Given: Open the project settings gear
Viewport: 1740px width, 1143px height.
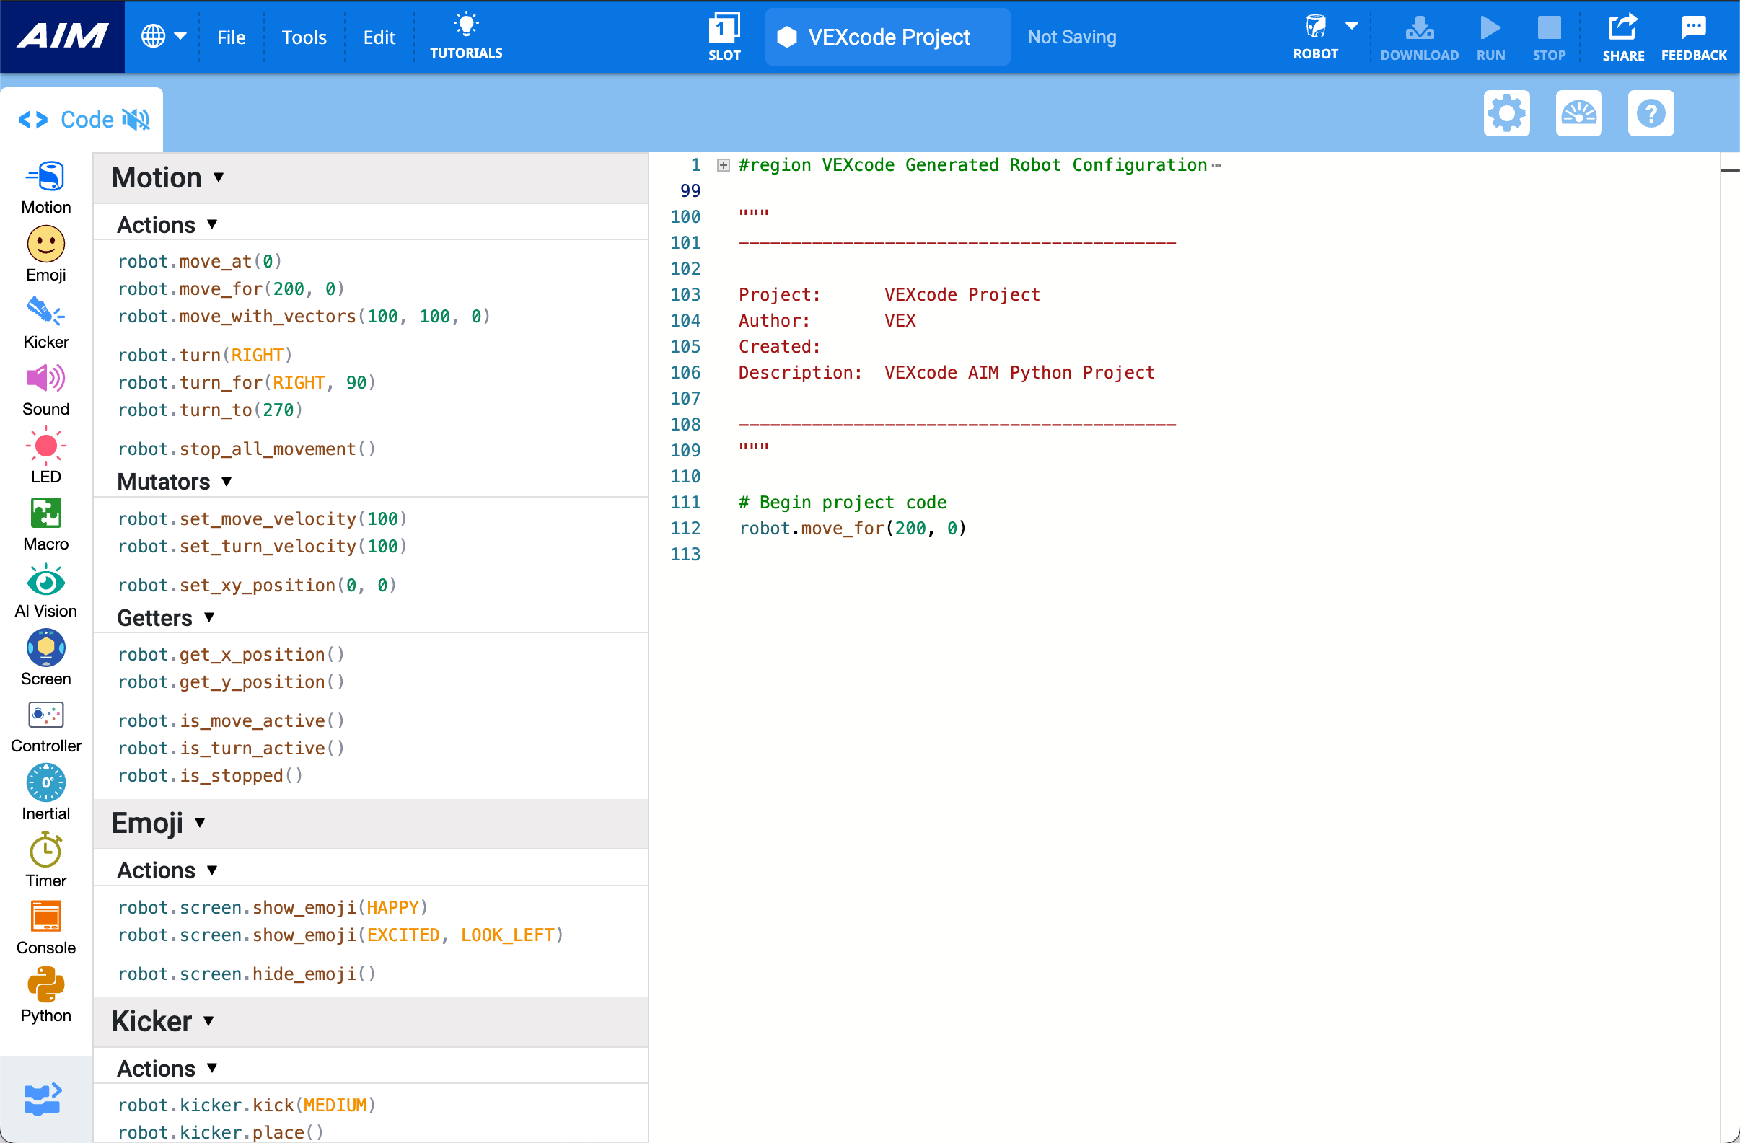Looking at the screenshot, I should point(1506,113).
